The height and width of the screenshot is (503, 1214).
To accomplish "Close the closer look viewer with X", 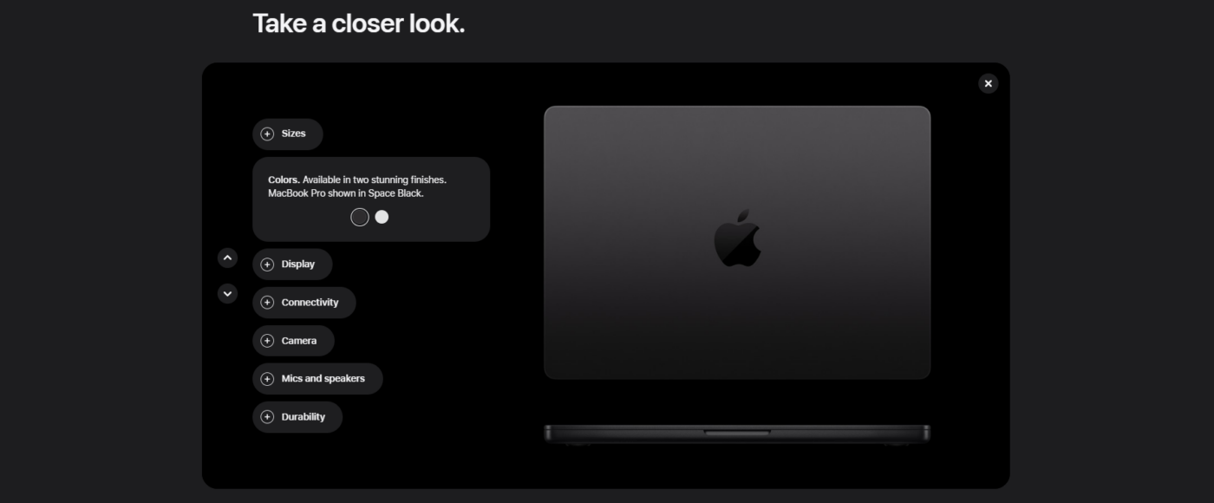I will (988, 83).
